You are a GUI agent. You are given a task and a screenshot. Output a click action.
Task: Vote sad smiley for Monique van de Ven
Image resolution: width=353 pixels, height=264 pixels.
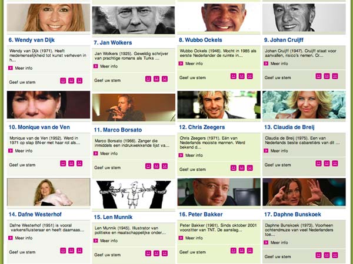click(79, 163)
